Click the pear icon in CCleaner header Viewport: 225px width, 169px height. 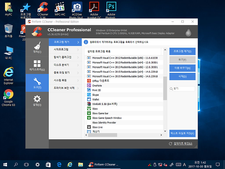pos(188,32)
